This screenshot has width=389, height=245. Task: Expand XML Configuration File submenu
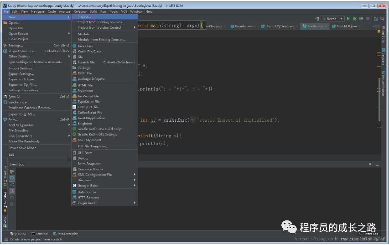point(104,174)
